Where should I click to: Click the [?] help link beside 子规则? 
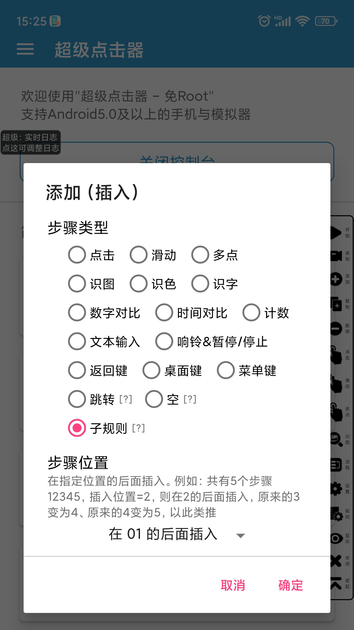coord(138,428)
